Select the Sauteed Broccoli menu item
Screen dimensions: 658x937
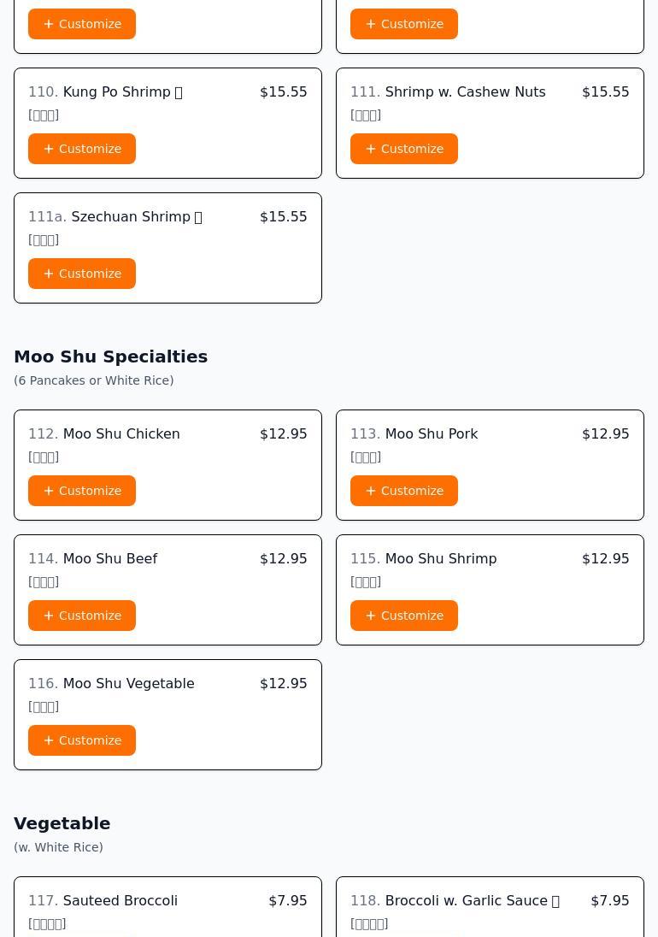(120, 900)
